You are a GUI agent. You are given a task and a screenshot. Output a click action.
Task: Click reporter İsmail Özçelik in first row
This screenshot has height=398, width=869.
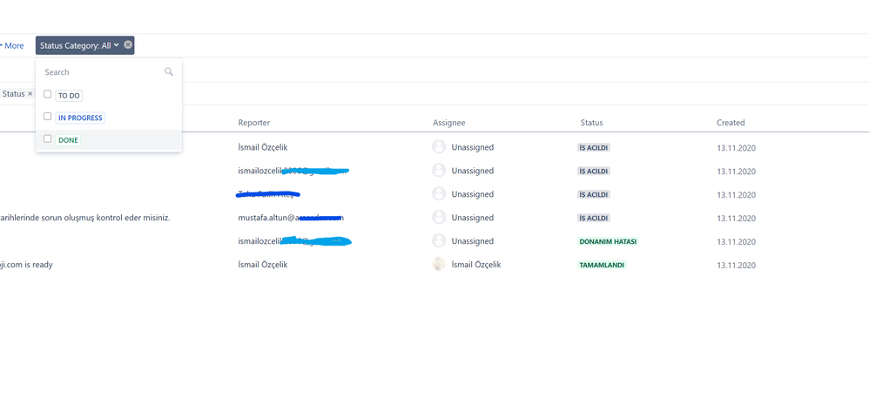tap(263, 147)
